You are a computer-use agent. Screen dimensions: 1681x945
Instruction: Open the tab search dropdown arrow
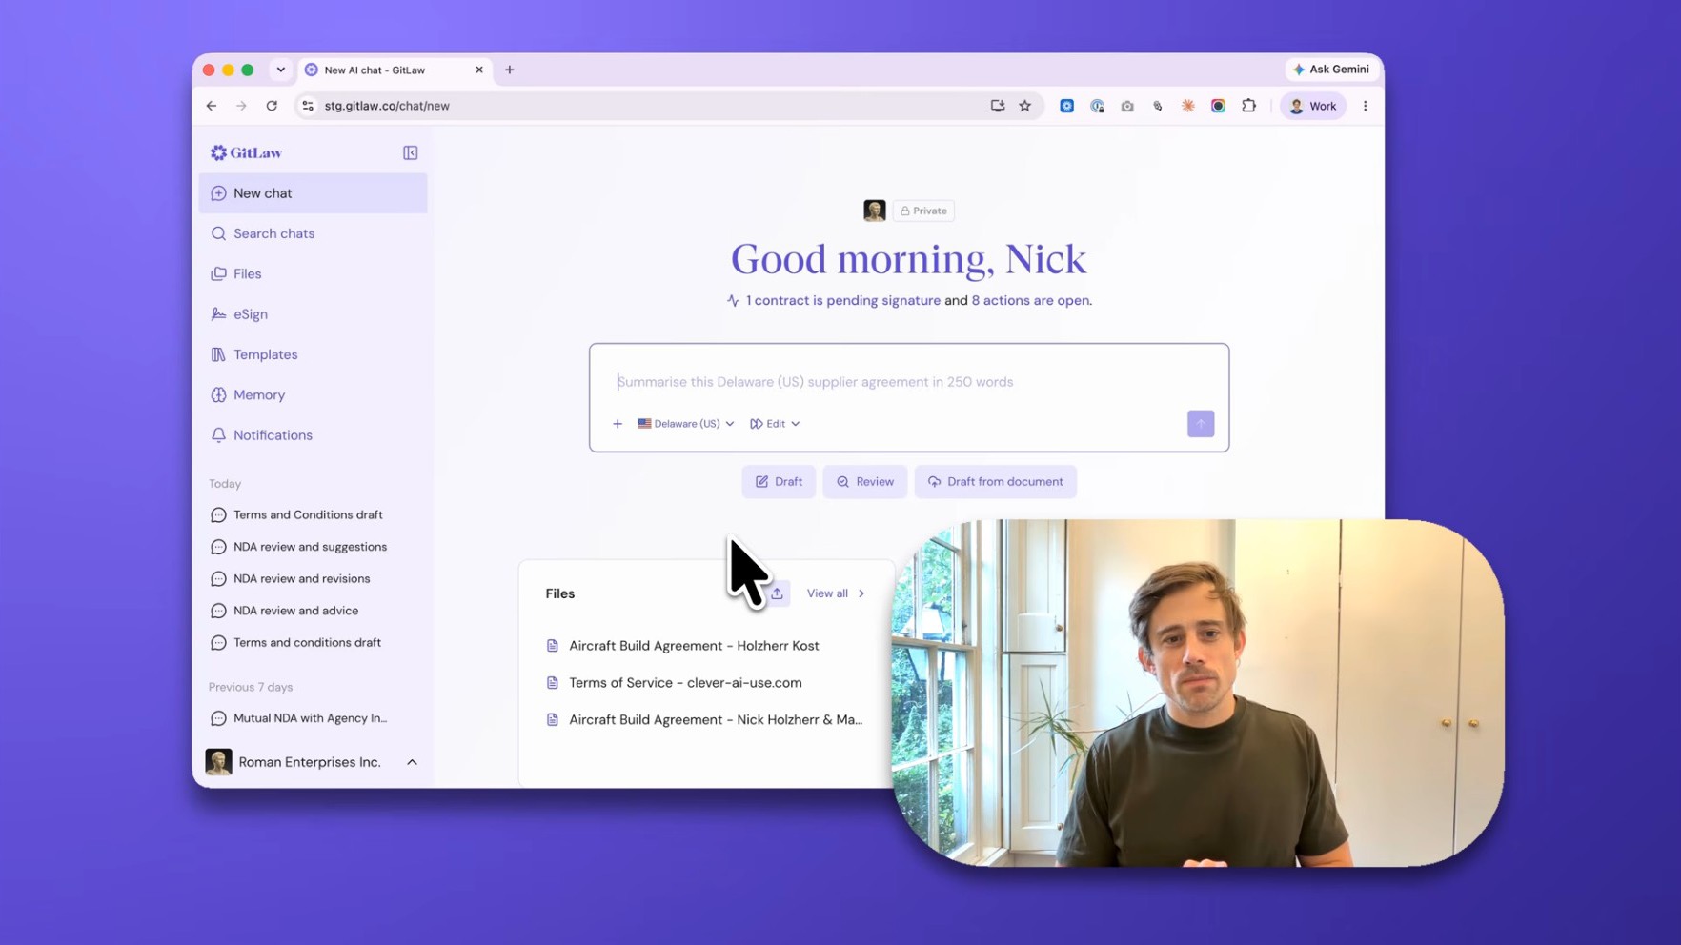coord(280,70)
